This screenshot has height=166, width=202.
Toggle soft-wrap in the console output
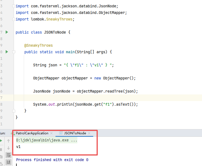(8, 155)
